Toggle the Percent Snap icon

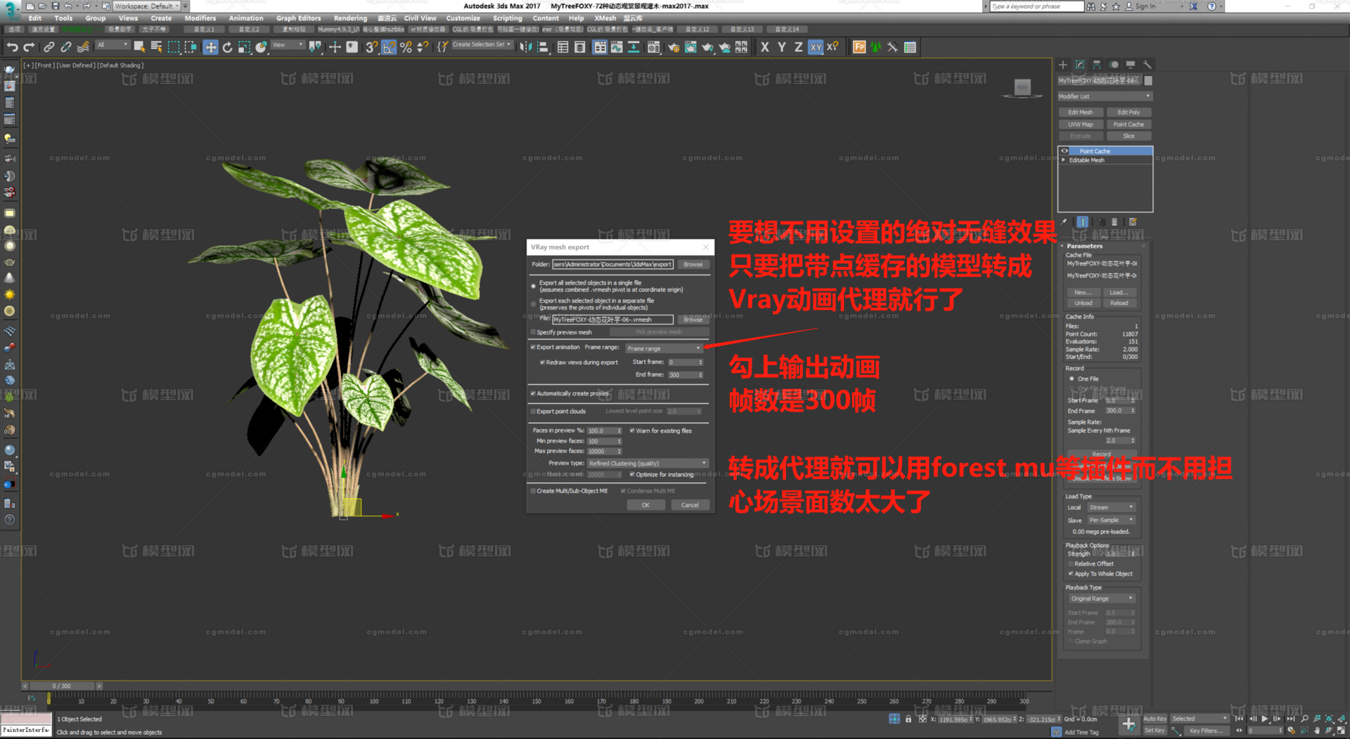[x=406, y=47]
